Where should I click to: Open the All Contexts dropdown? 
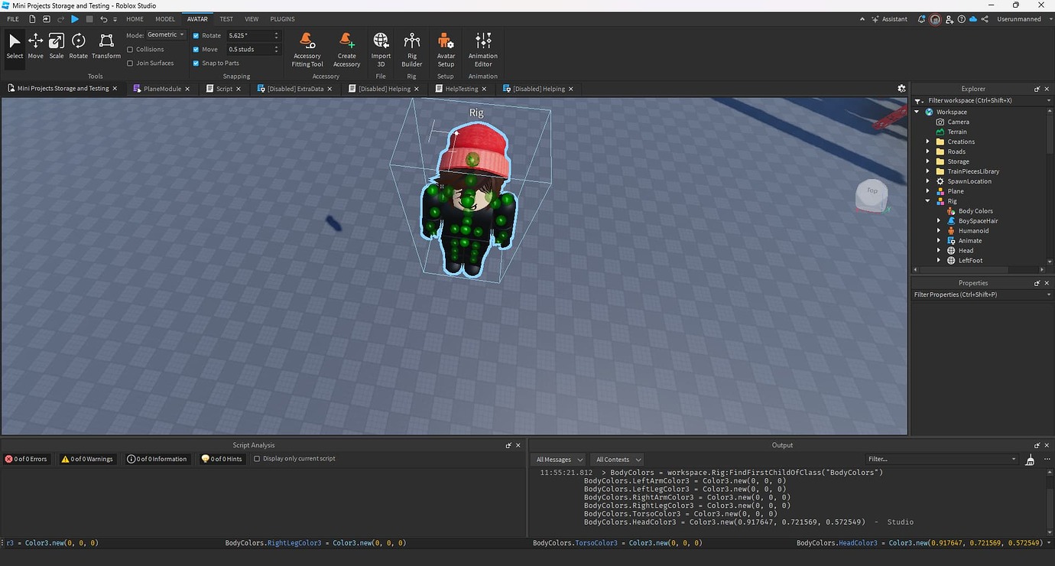[x=618, y=460]
